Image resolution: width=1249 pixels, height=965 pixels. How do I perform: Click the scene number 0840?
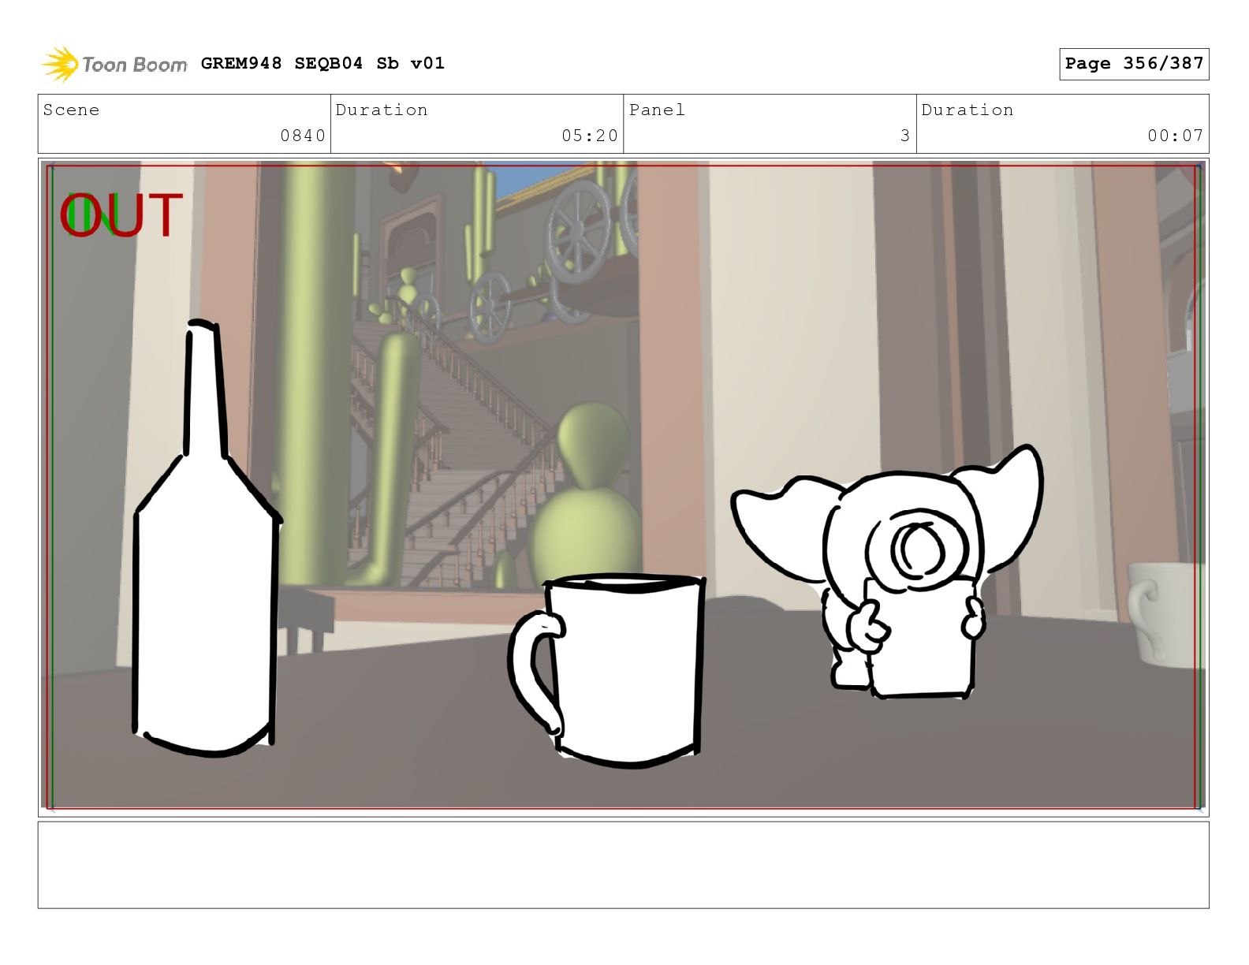[x=303, y=136]
